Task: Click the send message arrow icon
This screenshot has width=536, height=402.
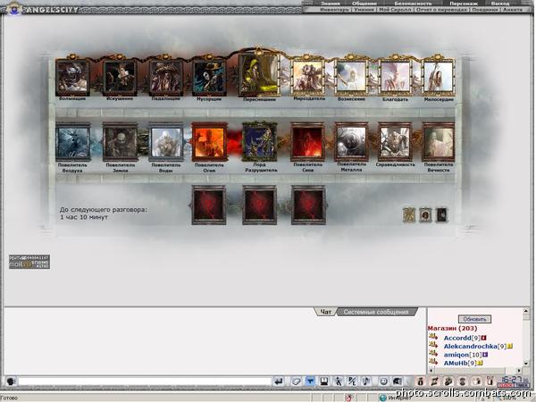Action: click(x=279, y=381)
